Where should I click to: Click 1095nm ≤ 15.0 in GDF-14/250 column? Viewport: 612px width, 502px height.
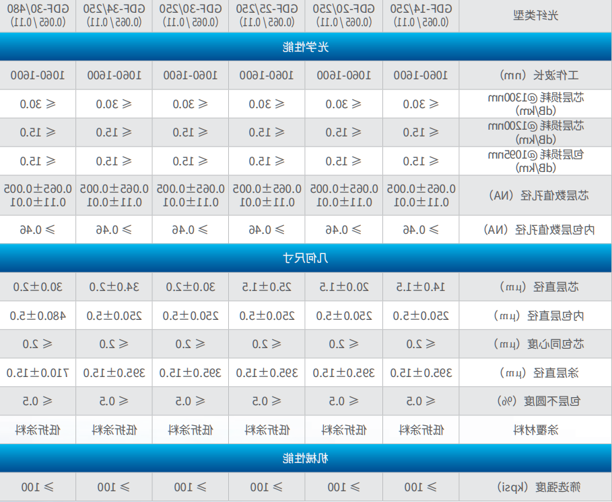pos(421,161)
